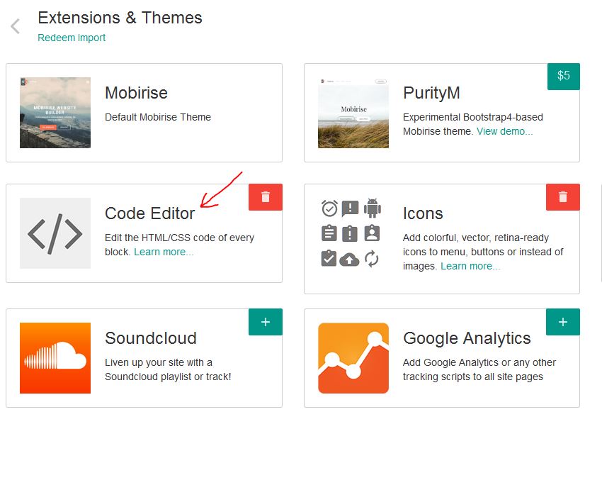Viewport: 602px width, 490px height.
Task: Buy PurityM theme with $5 button
Action: coord(563,76)
